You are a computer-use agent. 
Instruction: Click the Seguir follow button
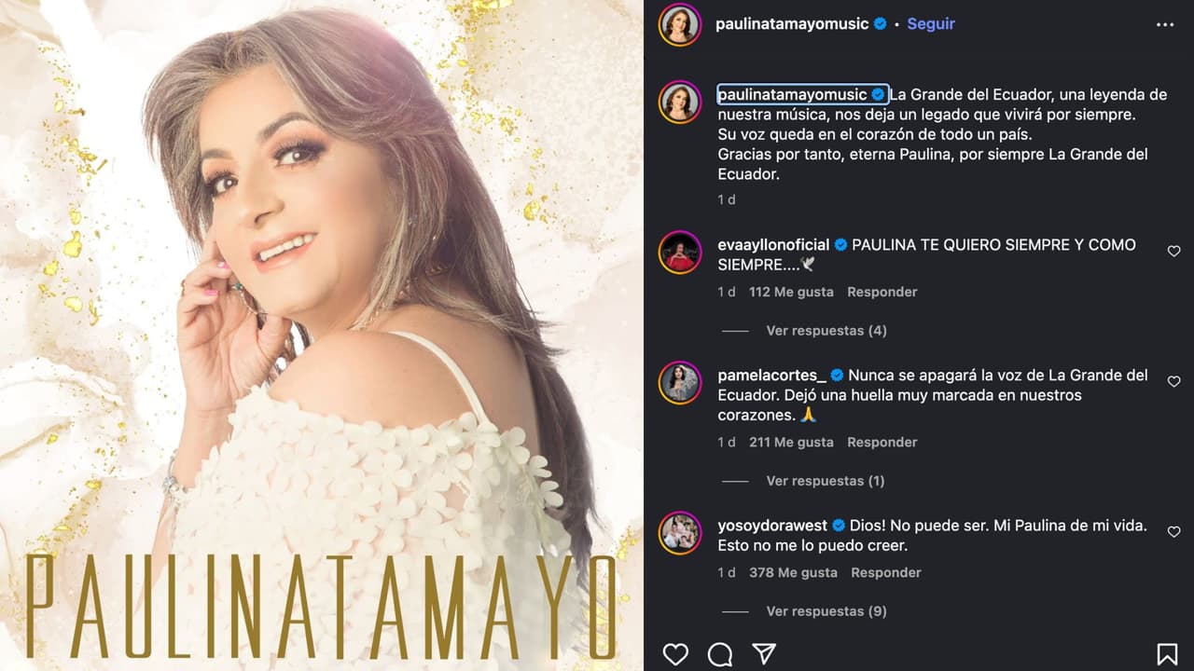pyautogui.click(x=930, y=24)
